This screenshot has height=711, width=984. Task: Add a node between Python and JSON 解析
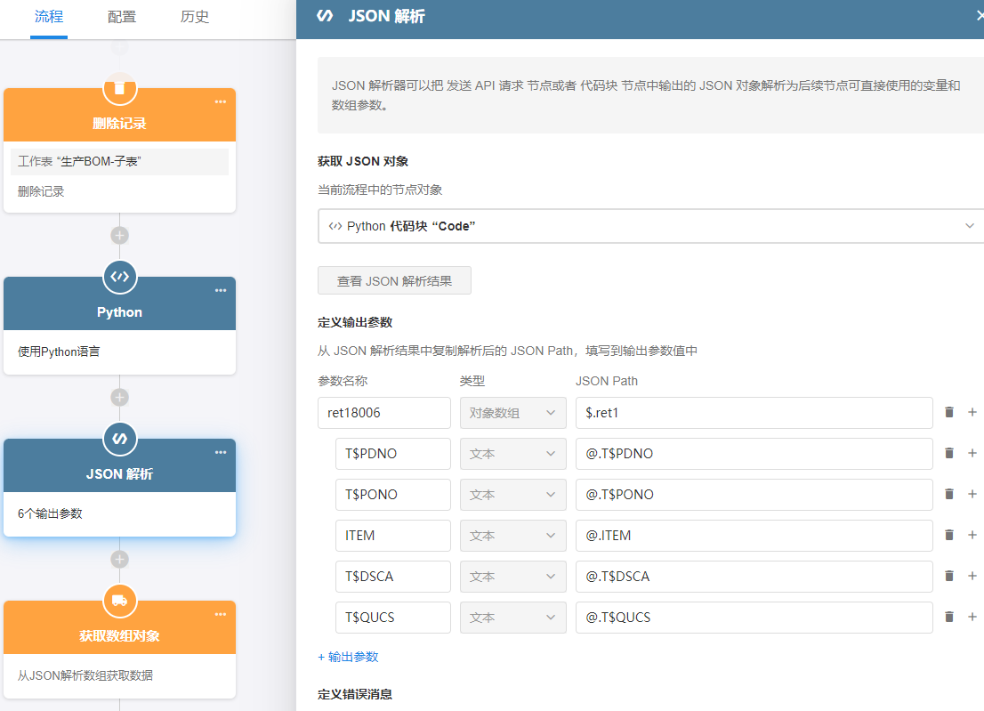click(x=119, y=397)
